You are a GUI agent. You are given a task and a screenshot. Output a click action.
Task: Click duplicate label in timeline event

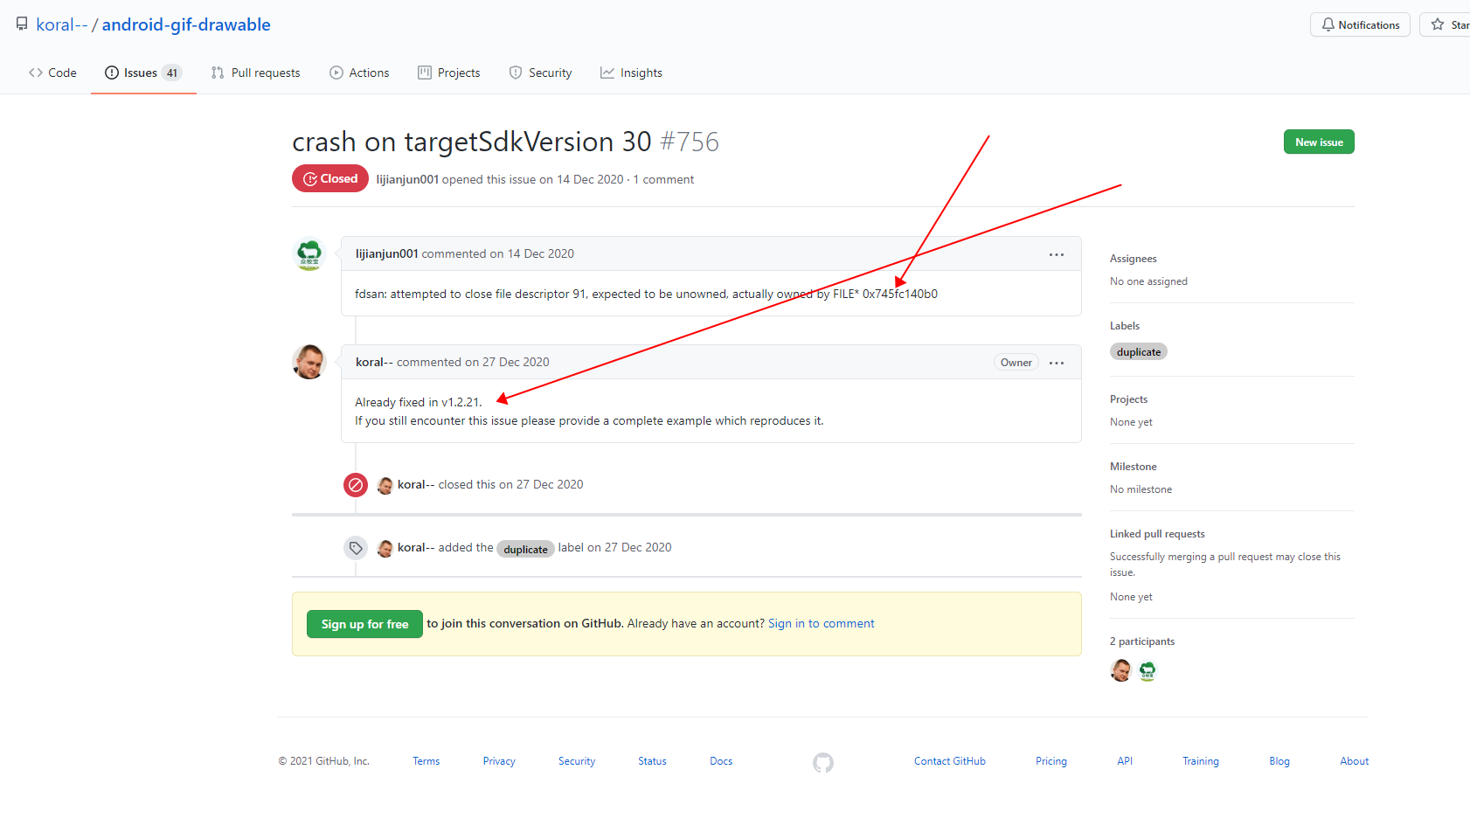(x=525, y=549)
